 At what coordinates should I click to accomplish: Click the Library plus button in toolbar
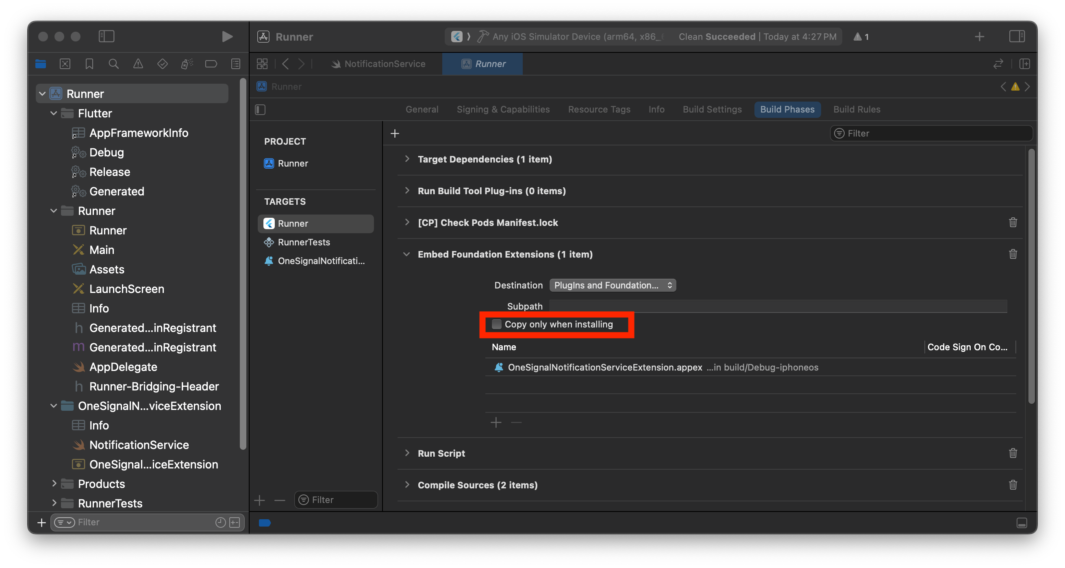coord(979,36)
